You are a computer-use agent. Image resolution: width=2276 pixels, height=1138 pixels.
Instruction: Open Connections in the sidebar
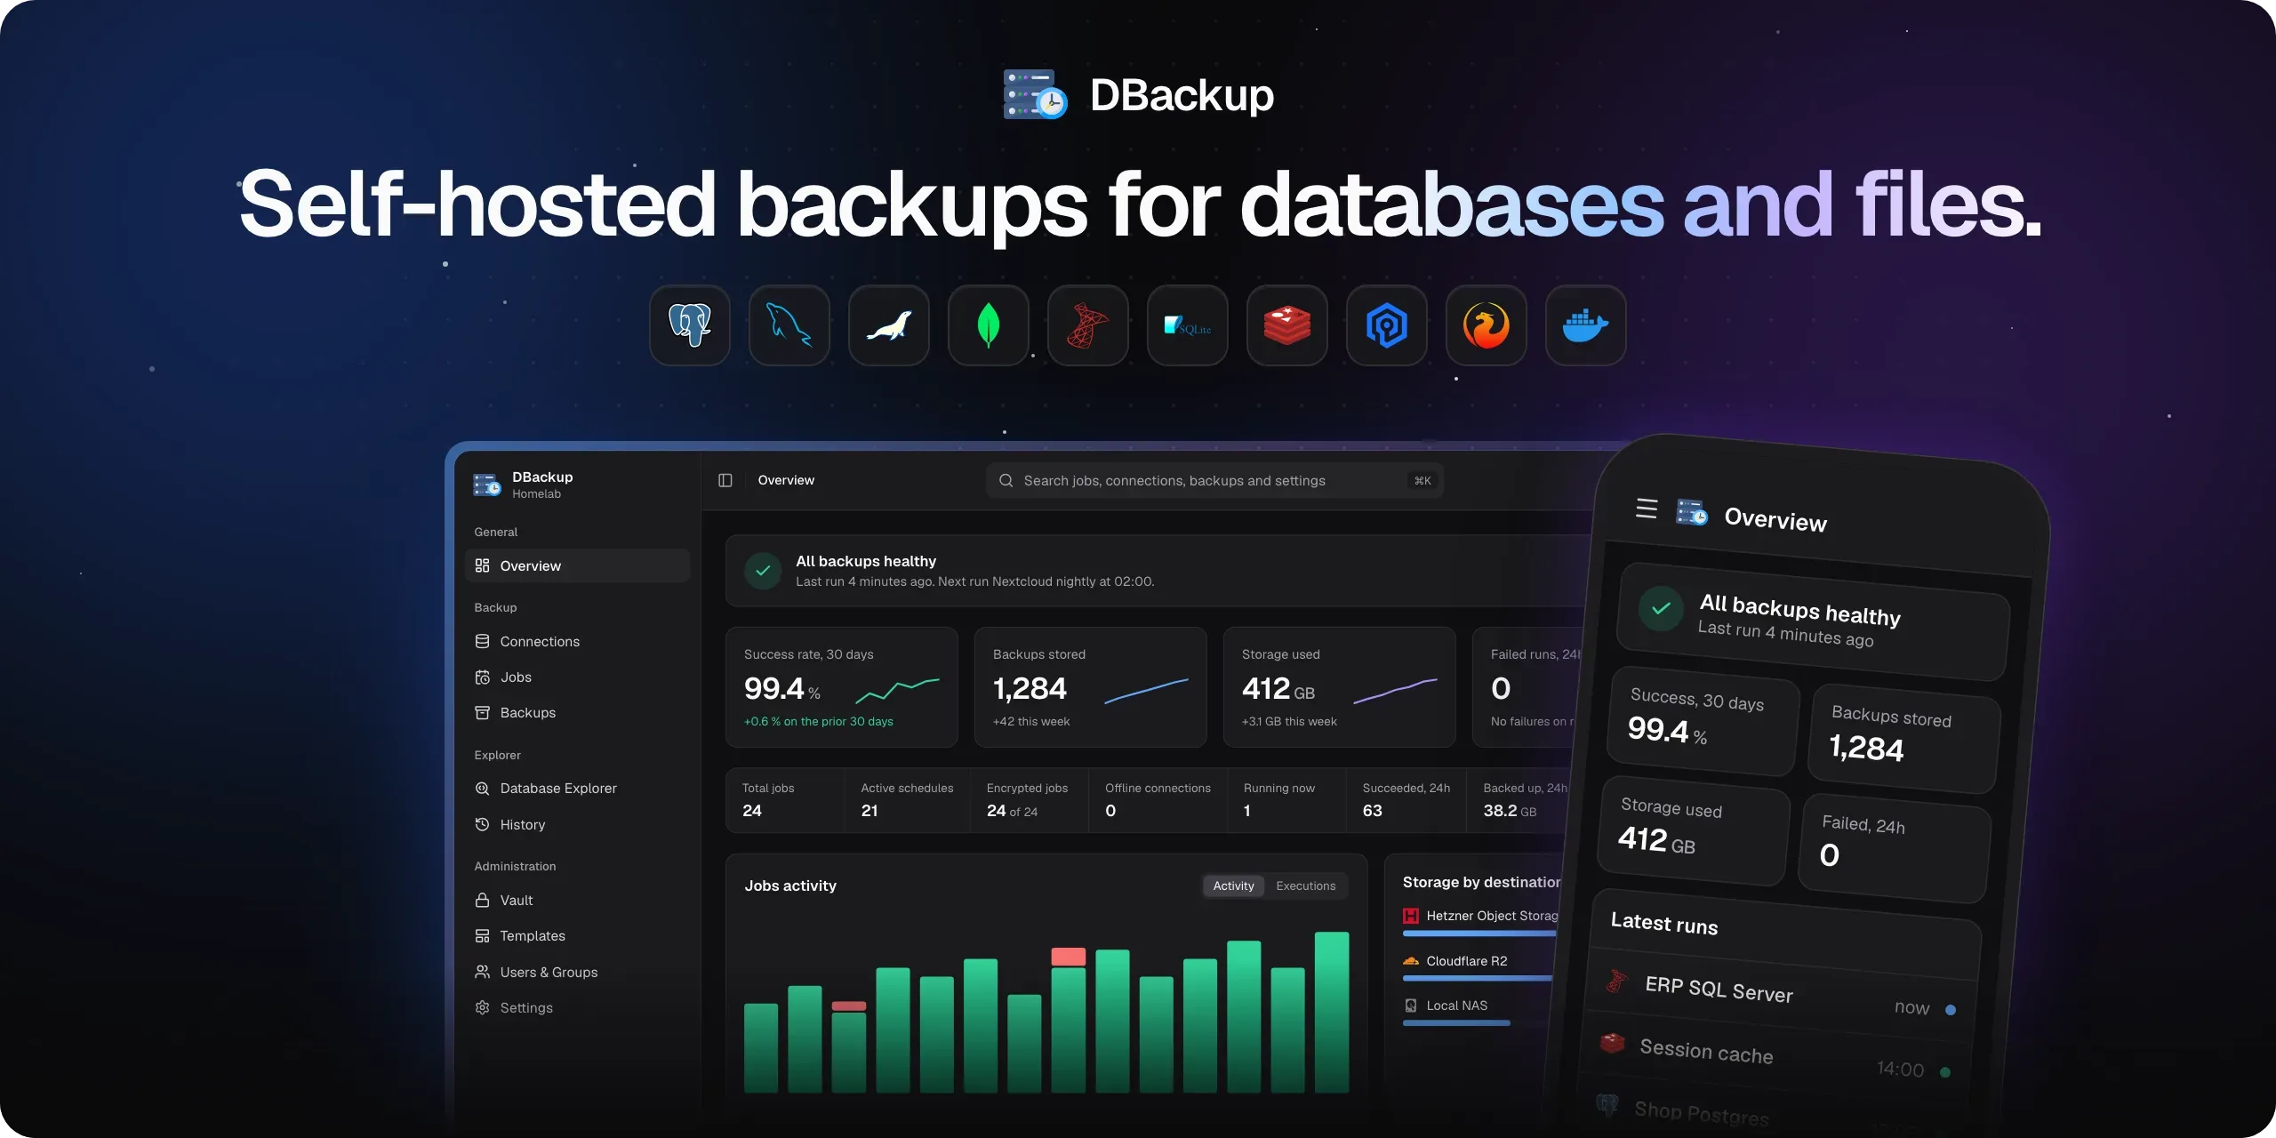577,641
